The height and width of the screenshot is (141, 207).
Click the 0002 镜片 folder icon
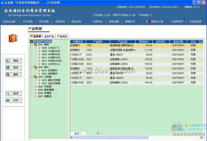coord(35,67)
